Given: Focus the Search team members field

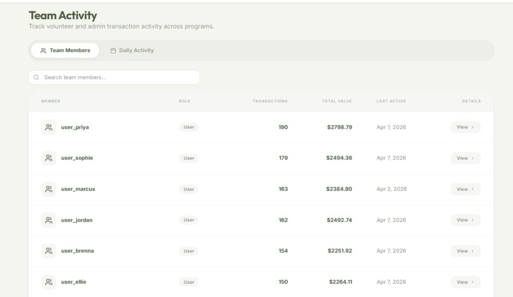Looking at the screenshot, I should [x=114, y=77].
